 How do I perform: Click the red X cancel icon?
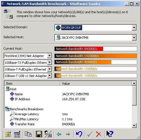tap(99, 134)
